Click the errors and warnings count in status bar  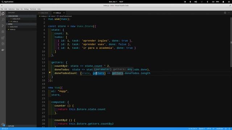click(5, 129)
